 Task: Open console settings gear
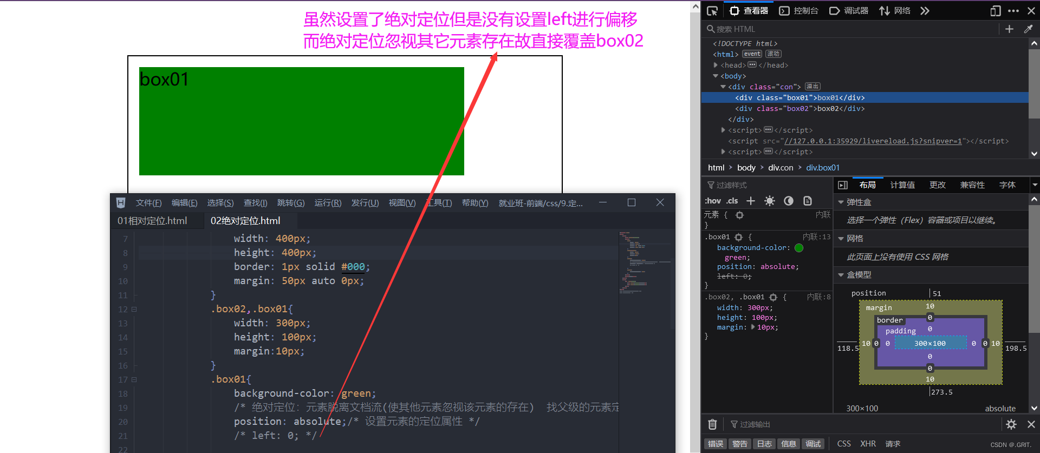click(1011, 424)
